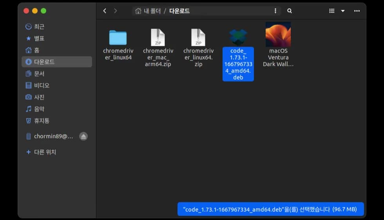Select macOS Ventura Dark Wallpaper thumbnail
This screenshot has width=384, height=220.
click(278, 35)
